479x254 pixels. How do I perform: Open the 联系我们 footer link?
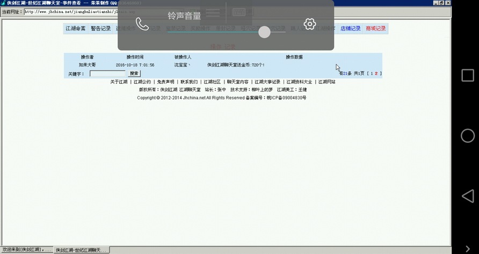pyautogui.click(x=189, y=82)
